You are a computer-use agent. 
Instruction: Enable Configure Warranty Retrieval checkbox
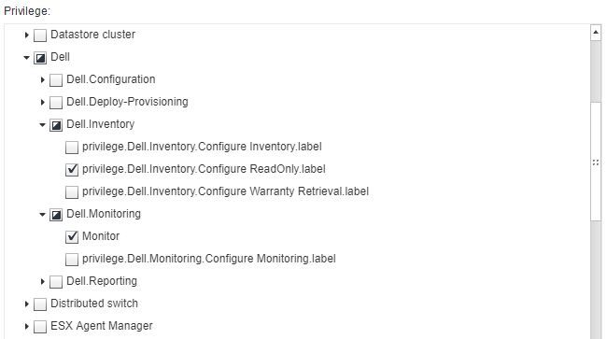[72, 192]
